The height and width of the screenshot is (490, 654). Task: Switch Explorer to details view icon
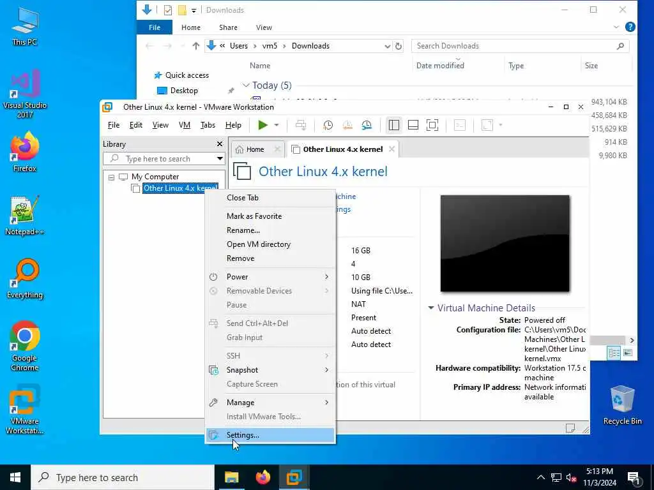point(614,353)
